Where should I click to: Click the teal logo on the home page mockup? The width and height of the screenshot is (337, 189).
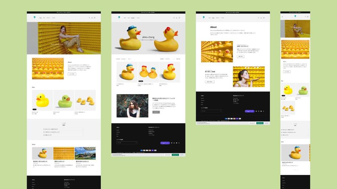pos(35,17)
